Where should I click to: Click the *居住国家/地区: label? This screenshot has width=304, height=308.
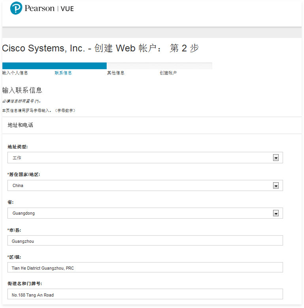[x=24, y=174]
